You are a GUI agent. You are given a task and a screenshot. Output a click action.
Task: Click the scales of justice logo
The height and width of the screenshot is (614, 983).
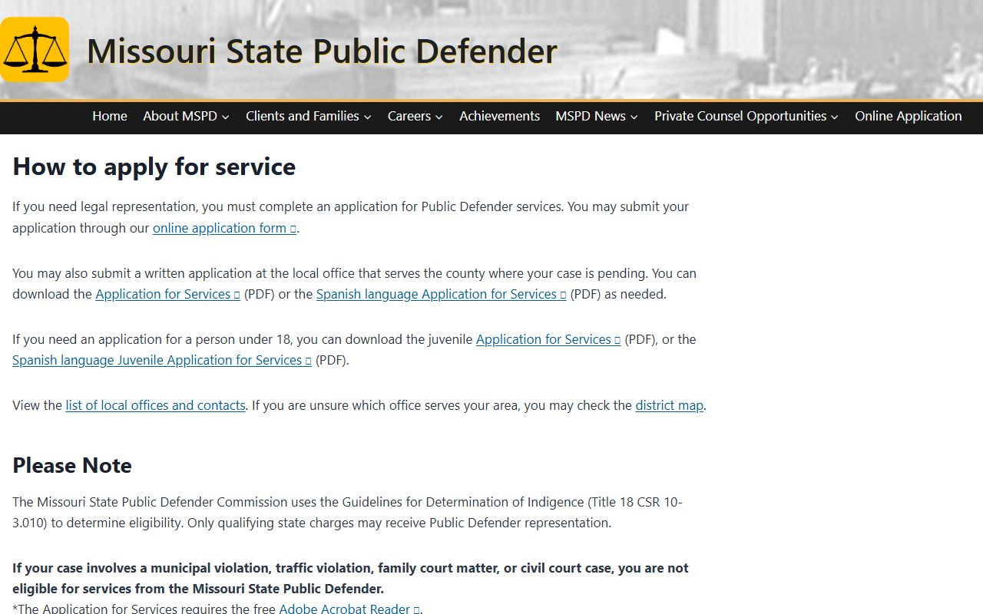[x=35, y=50]
